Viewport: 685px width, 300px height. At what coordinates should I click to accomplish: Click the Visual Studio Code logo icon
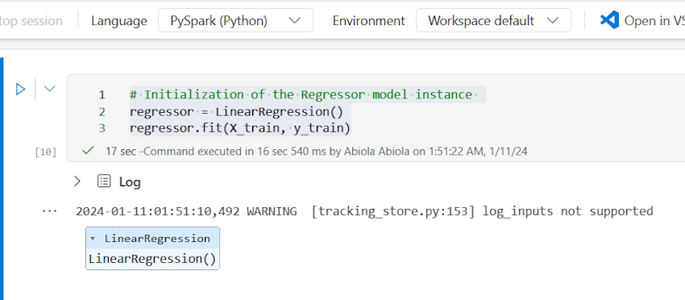coord(609,20)
